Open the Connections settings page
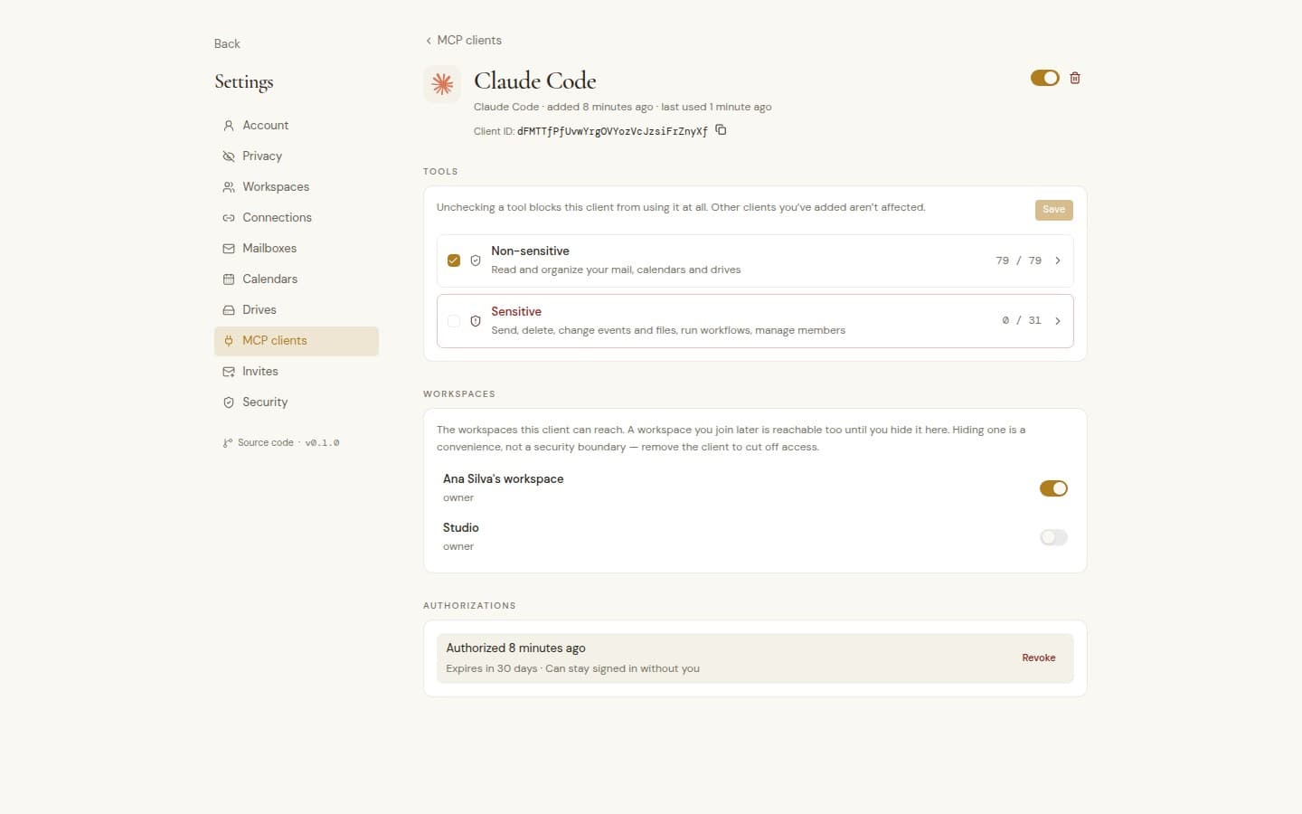1302x814 pixels. click(x=297, y=218)
